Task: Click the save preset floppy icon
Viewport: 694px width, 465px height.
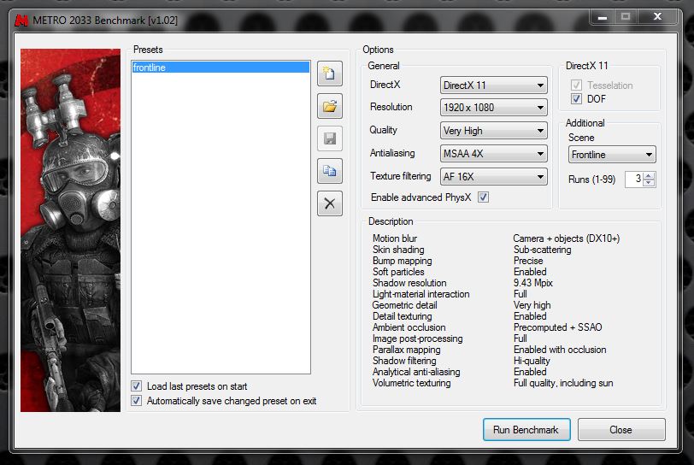Action: (x=330, y=138)
